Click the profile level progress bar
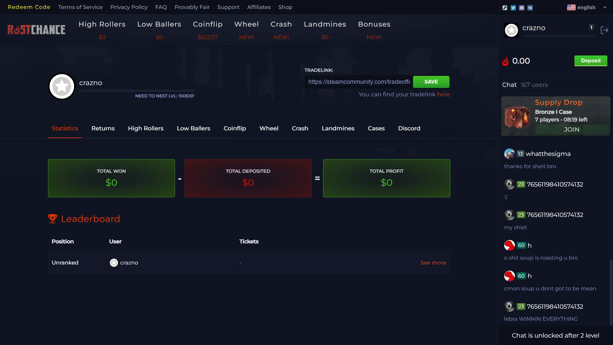This screenshot has height=345, width=613. (137, 90)
